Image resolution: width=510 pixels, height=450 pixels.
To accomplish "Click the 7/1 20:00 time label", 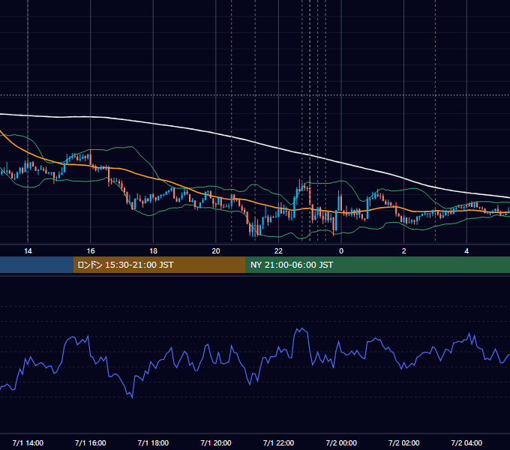I will tap(216, 442).
